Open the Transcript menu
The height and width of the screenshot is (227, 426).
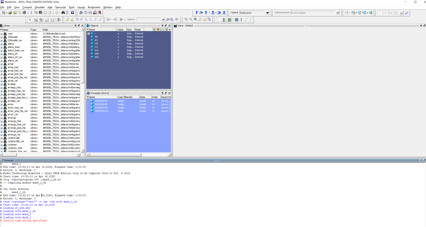pos(60,7)
